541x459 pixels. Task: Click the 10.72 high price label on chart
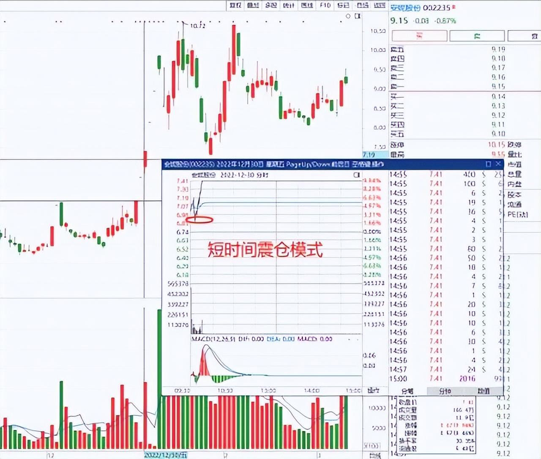point(197,26)
